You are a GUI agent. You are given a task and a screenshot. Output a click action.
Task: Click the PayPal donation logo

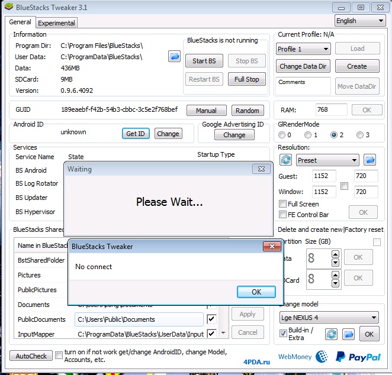(358, 357)
